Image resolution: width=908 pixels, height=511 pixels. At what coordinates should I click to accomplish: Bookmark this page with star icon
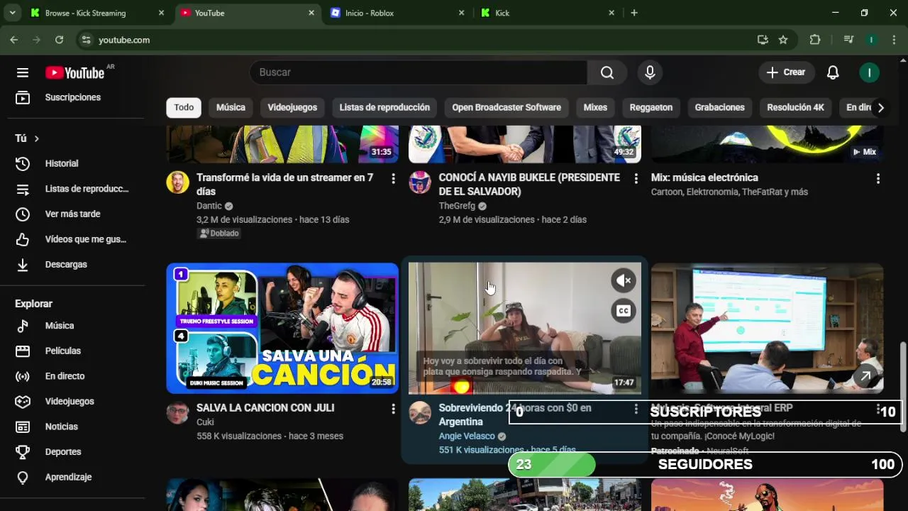pyautogui.click(x=783, y=40)
